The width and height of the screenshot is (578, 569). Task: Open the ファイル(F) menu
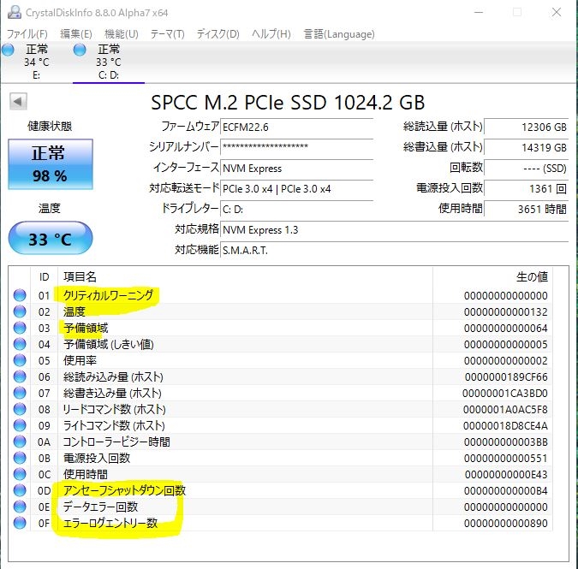click(27, 34)
